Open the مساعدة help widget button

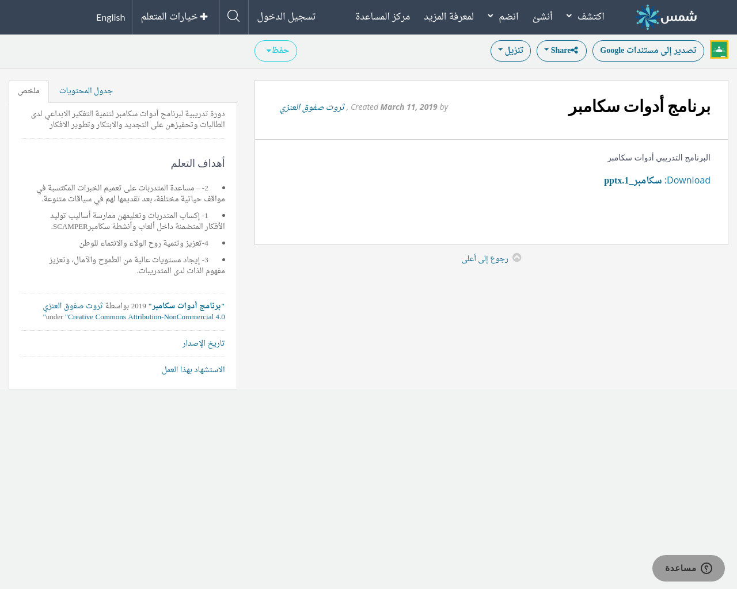[689, 568]
